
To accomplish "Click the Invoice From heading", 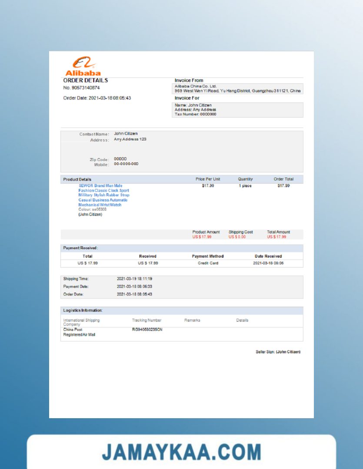I will click(189, 80).
